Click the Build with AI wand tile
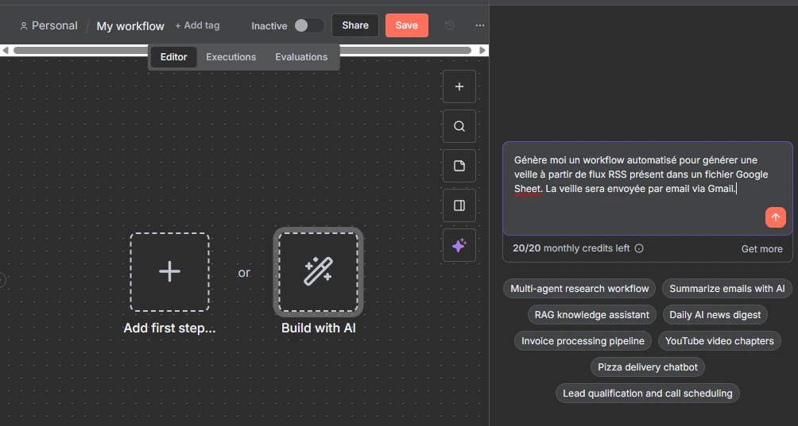798x426 pixels. 319,272
